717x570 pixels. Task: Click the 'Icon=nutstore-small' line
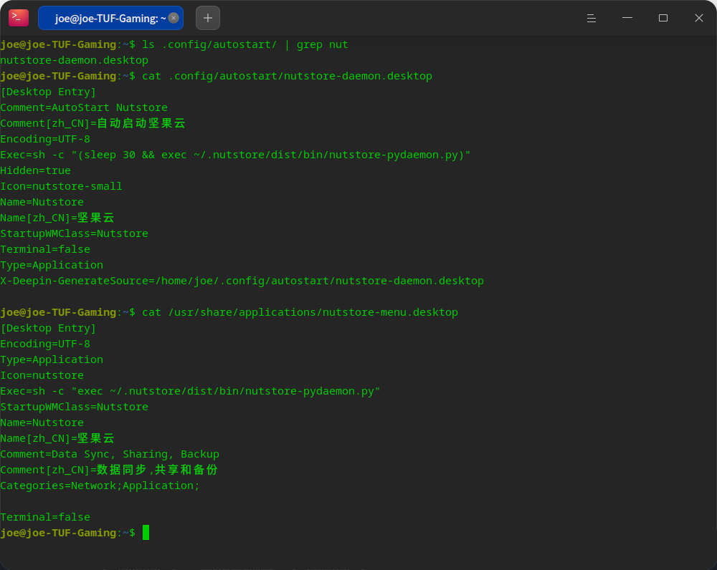coord(61,186)
